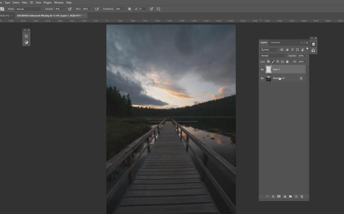Open the Kind layer filter dropdown
344x214 pixels.
click(x=269, y=50)
